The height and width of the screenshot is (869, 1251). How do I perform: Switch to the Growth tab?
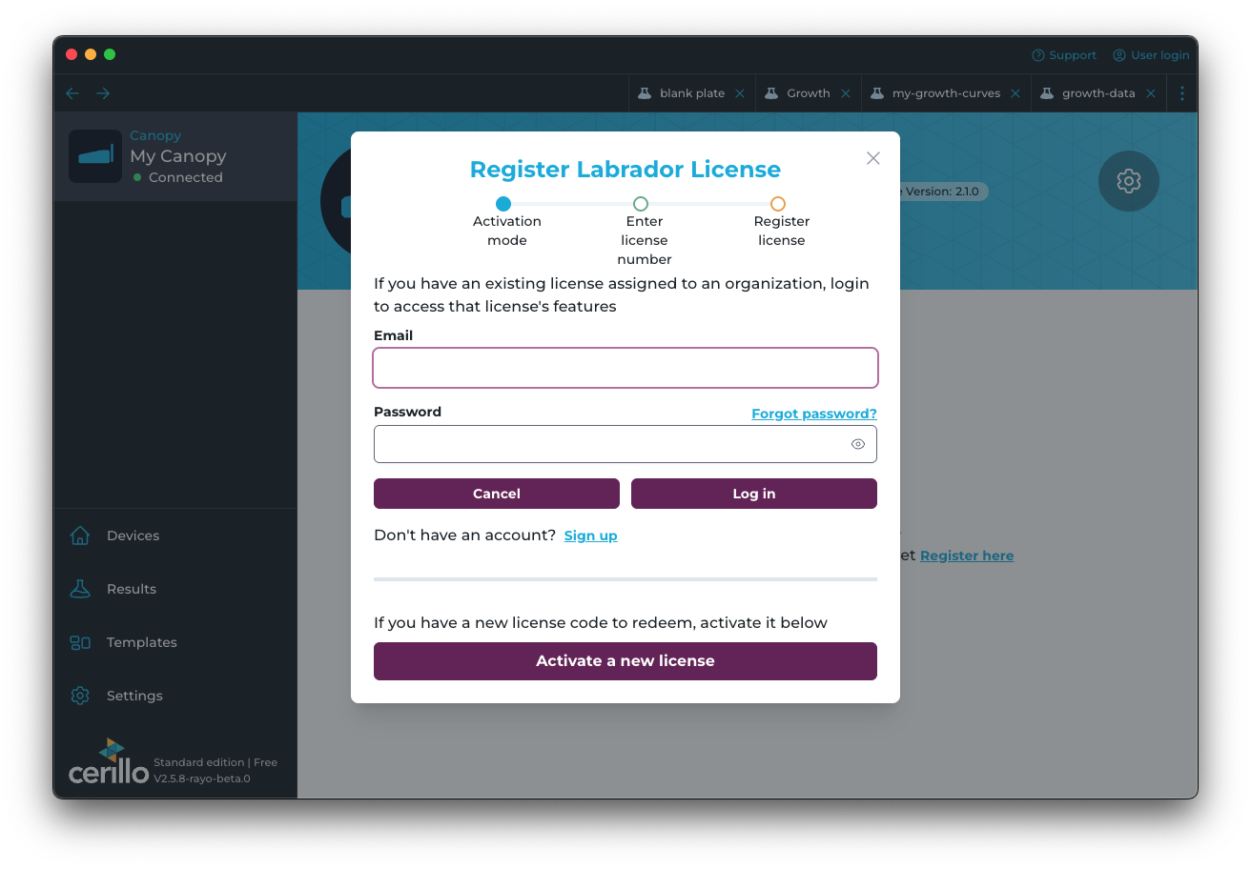[x=809, y=92]
